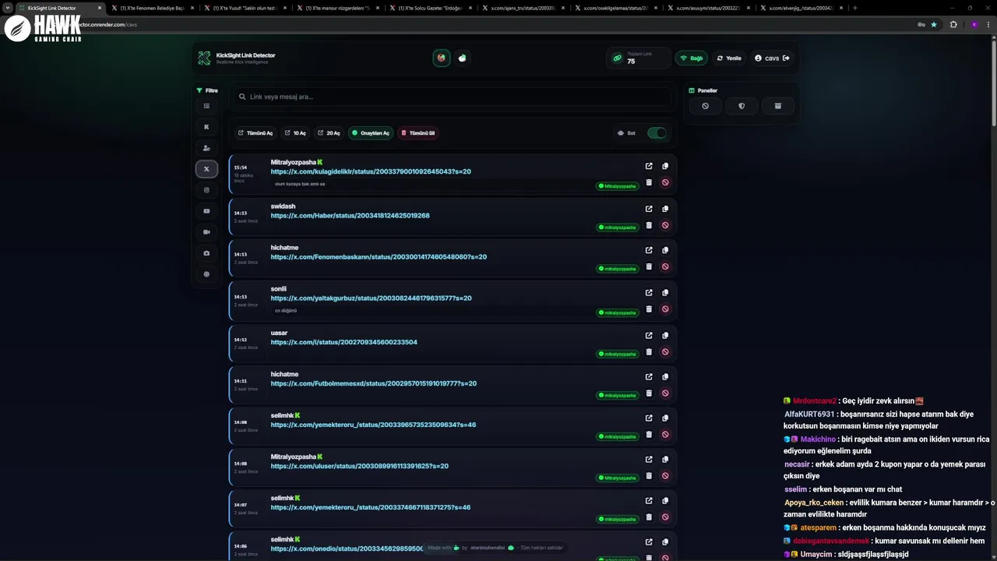Select the user filter icon in sidebar

(206, 148)
